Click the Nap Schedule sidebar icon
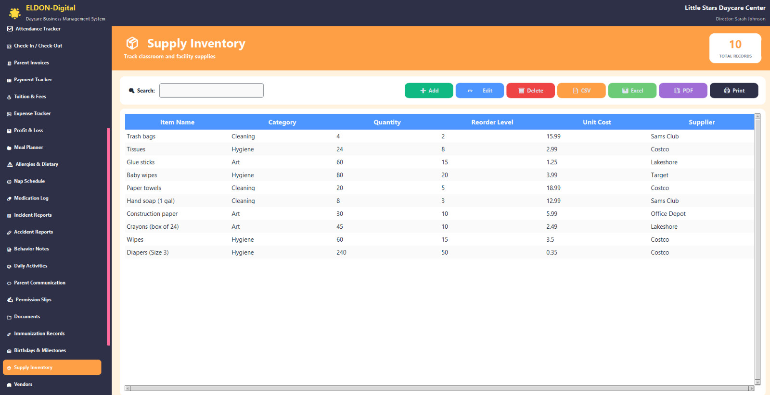Viewport: 770px width, 395px height. point(9,182)
